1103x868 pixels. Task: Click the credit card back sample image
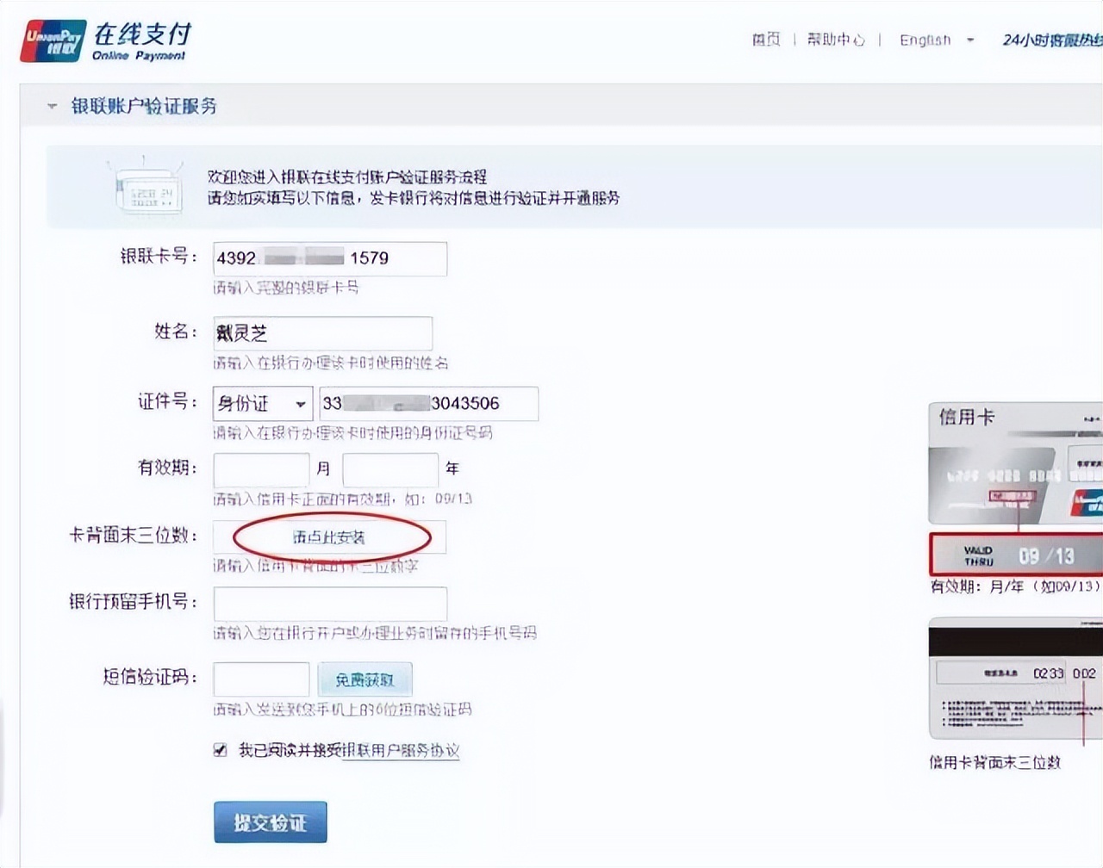(x=1017, y=680)
